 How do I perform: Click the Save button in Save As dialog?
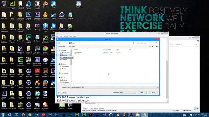(142, 92)
